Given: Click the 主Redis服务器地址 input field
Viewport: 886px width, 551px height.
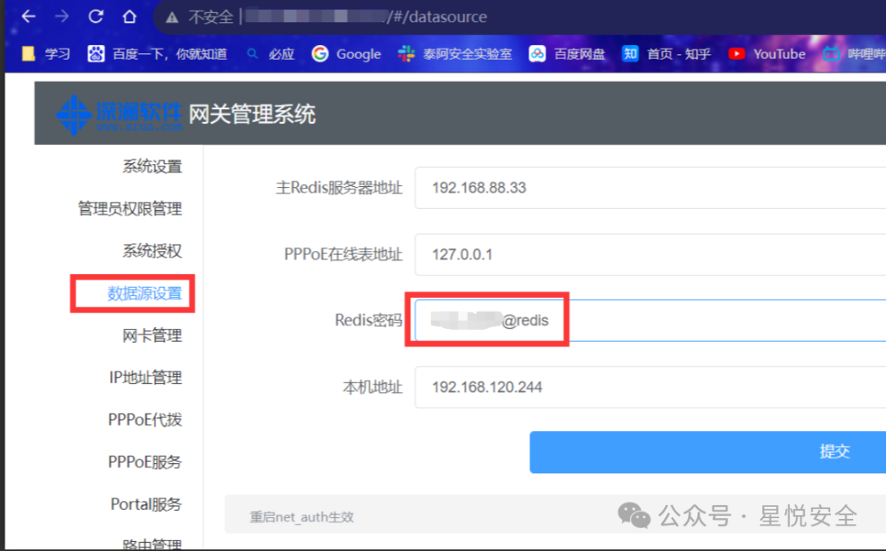Looking at the screenshot, I should (651, 188).
